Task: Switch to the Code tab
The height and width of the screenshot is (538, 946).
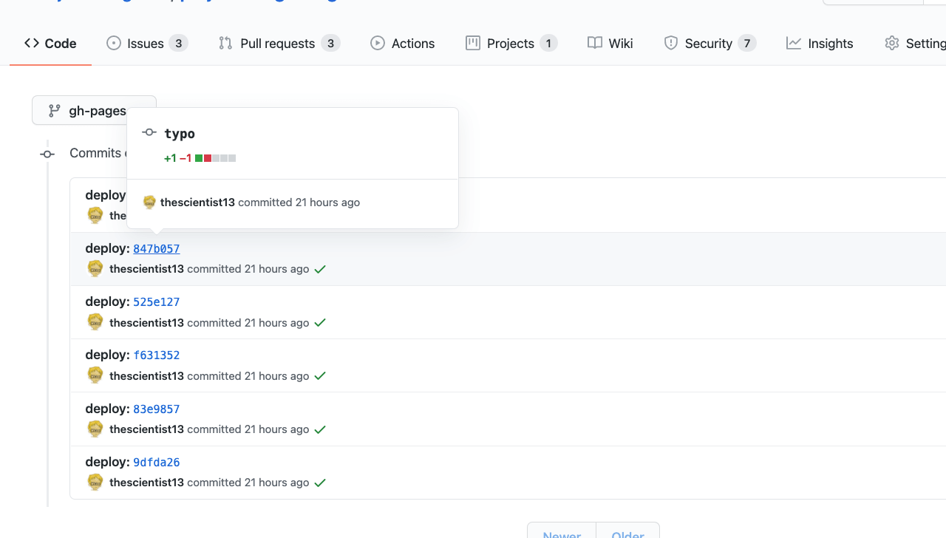Action: [x=50, y=43]
